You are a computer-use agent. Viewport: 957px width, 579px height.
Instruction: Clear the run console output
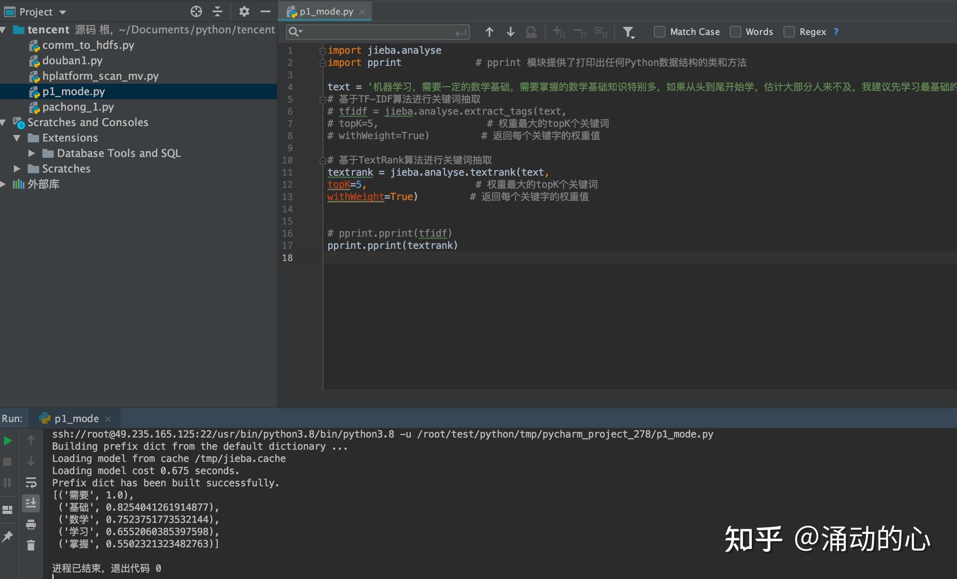coord(31,545)
